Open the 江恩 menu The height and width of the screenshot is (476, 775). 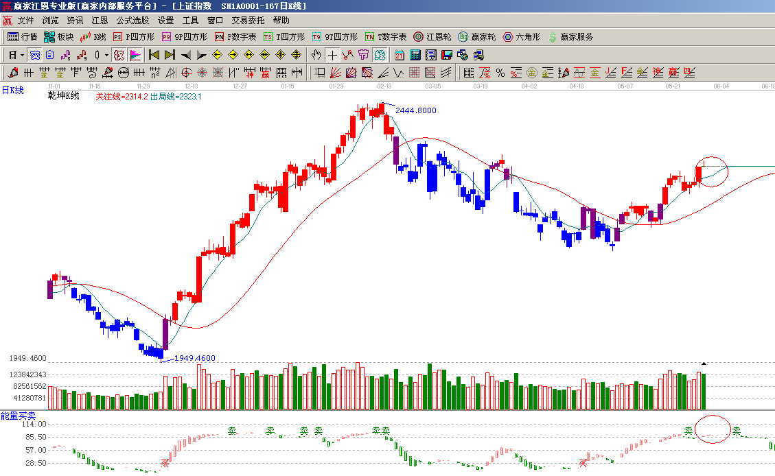pyautogui.click(x=100, y=21)
